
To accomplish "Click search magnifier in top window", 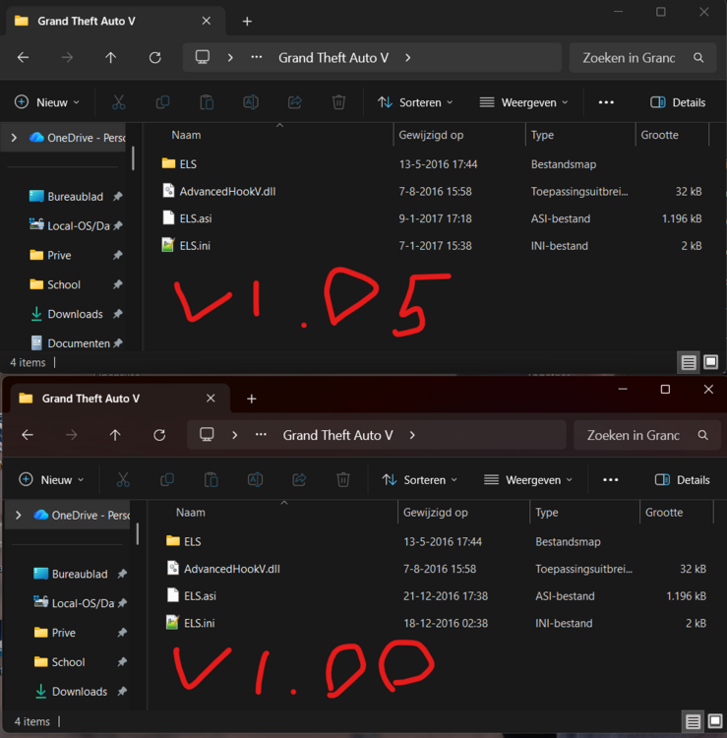I will click(x=698, y=57).
